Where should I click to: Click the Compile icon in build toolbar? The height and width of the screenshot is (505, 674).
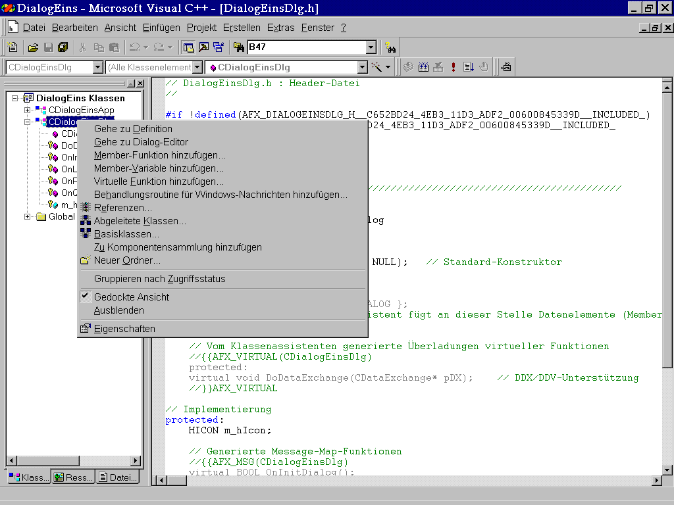click(x=408, y=67)
